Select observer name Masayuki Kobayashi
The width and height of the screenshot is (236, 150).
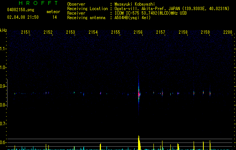pos(135,4)
